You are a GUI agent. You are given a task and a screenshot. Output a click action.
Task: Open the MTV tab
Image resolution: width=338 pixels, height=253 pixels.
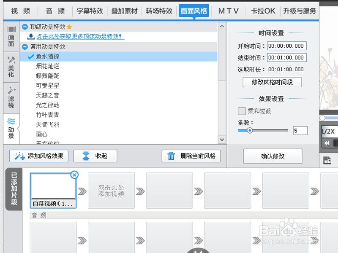coord(229,11)
